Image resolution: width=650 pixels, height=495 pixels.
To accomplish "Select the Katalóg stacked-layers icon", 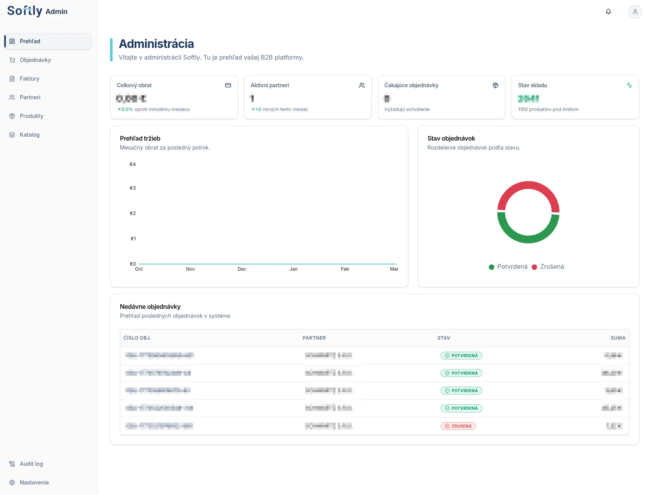I will pyautogui.click(x=12, y=135).
